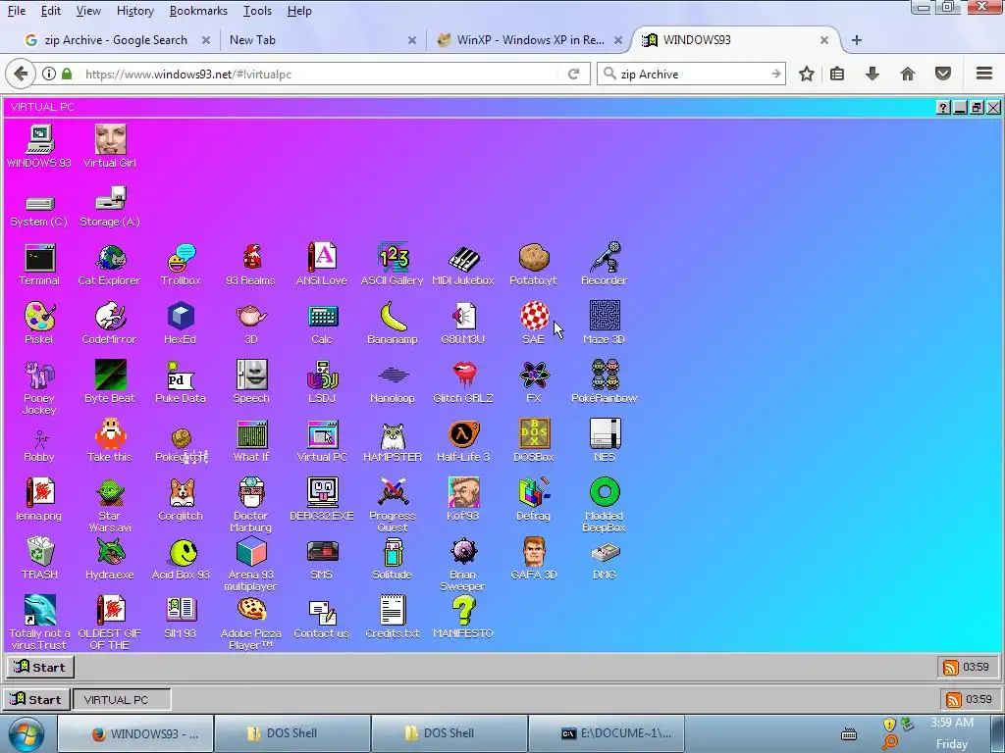Open Speech face icon
Image resolution: width=1005 pixels, height=753 pixels.
(x=251, y=381)
